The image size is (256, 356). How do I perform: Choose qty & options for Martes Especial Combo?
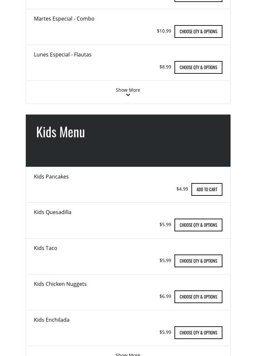[x=198, y=32]
